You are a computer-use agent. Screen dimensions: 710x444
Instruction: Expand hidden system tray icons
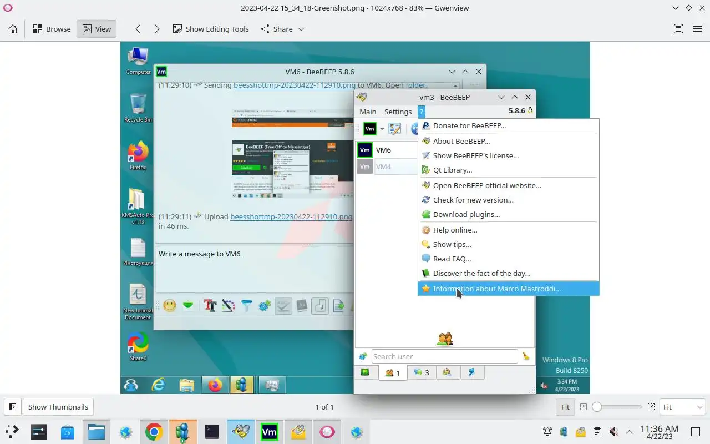(x=630, y=432)
